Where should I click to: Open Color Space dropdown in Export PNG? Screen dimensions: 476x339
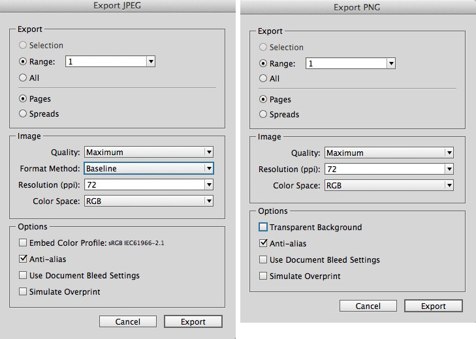coord(389,185)
